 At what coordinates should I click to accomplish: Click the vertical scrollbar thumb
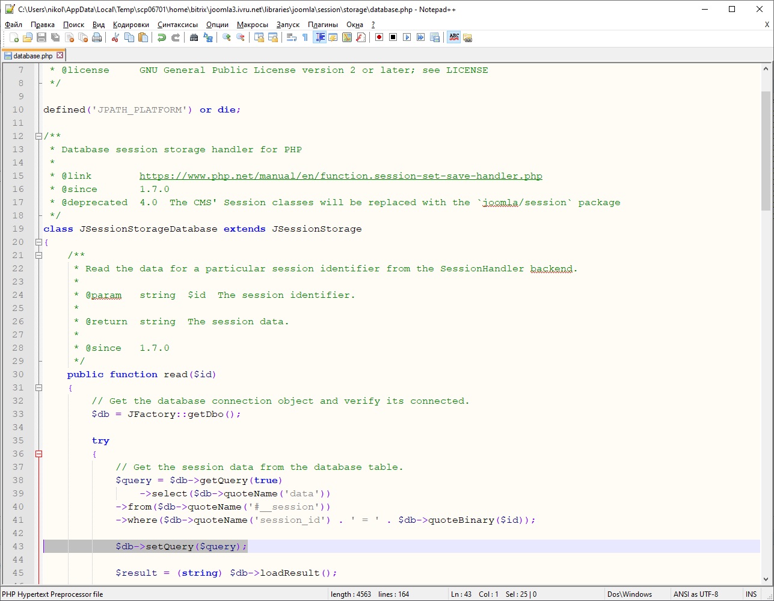765,150
